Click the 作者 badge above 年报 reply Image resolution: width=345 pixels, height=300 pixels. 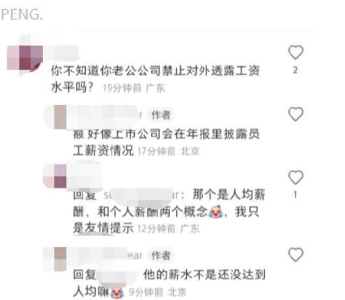pyautogui.click(x=161, y=115)
